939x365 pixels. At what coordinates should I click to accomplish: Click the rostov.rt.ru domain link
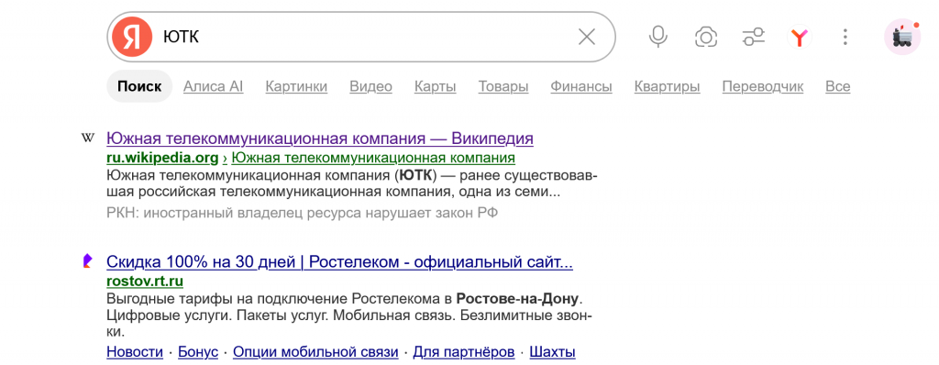click(145, 282)
